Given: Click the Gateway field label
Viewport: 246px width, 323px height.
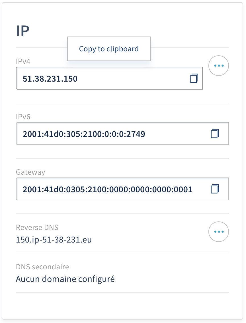Looking at the screenshot, I should click(30, 172).
